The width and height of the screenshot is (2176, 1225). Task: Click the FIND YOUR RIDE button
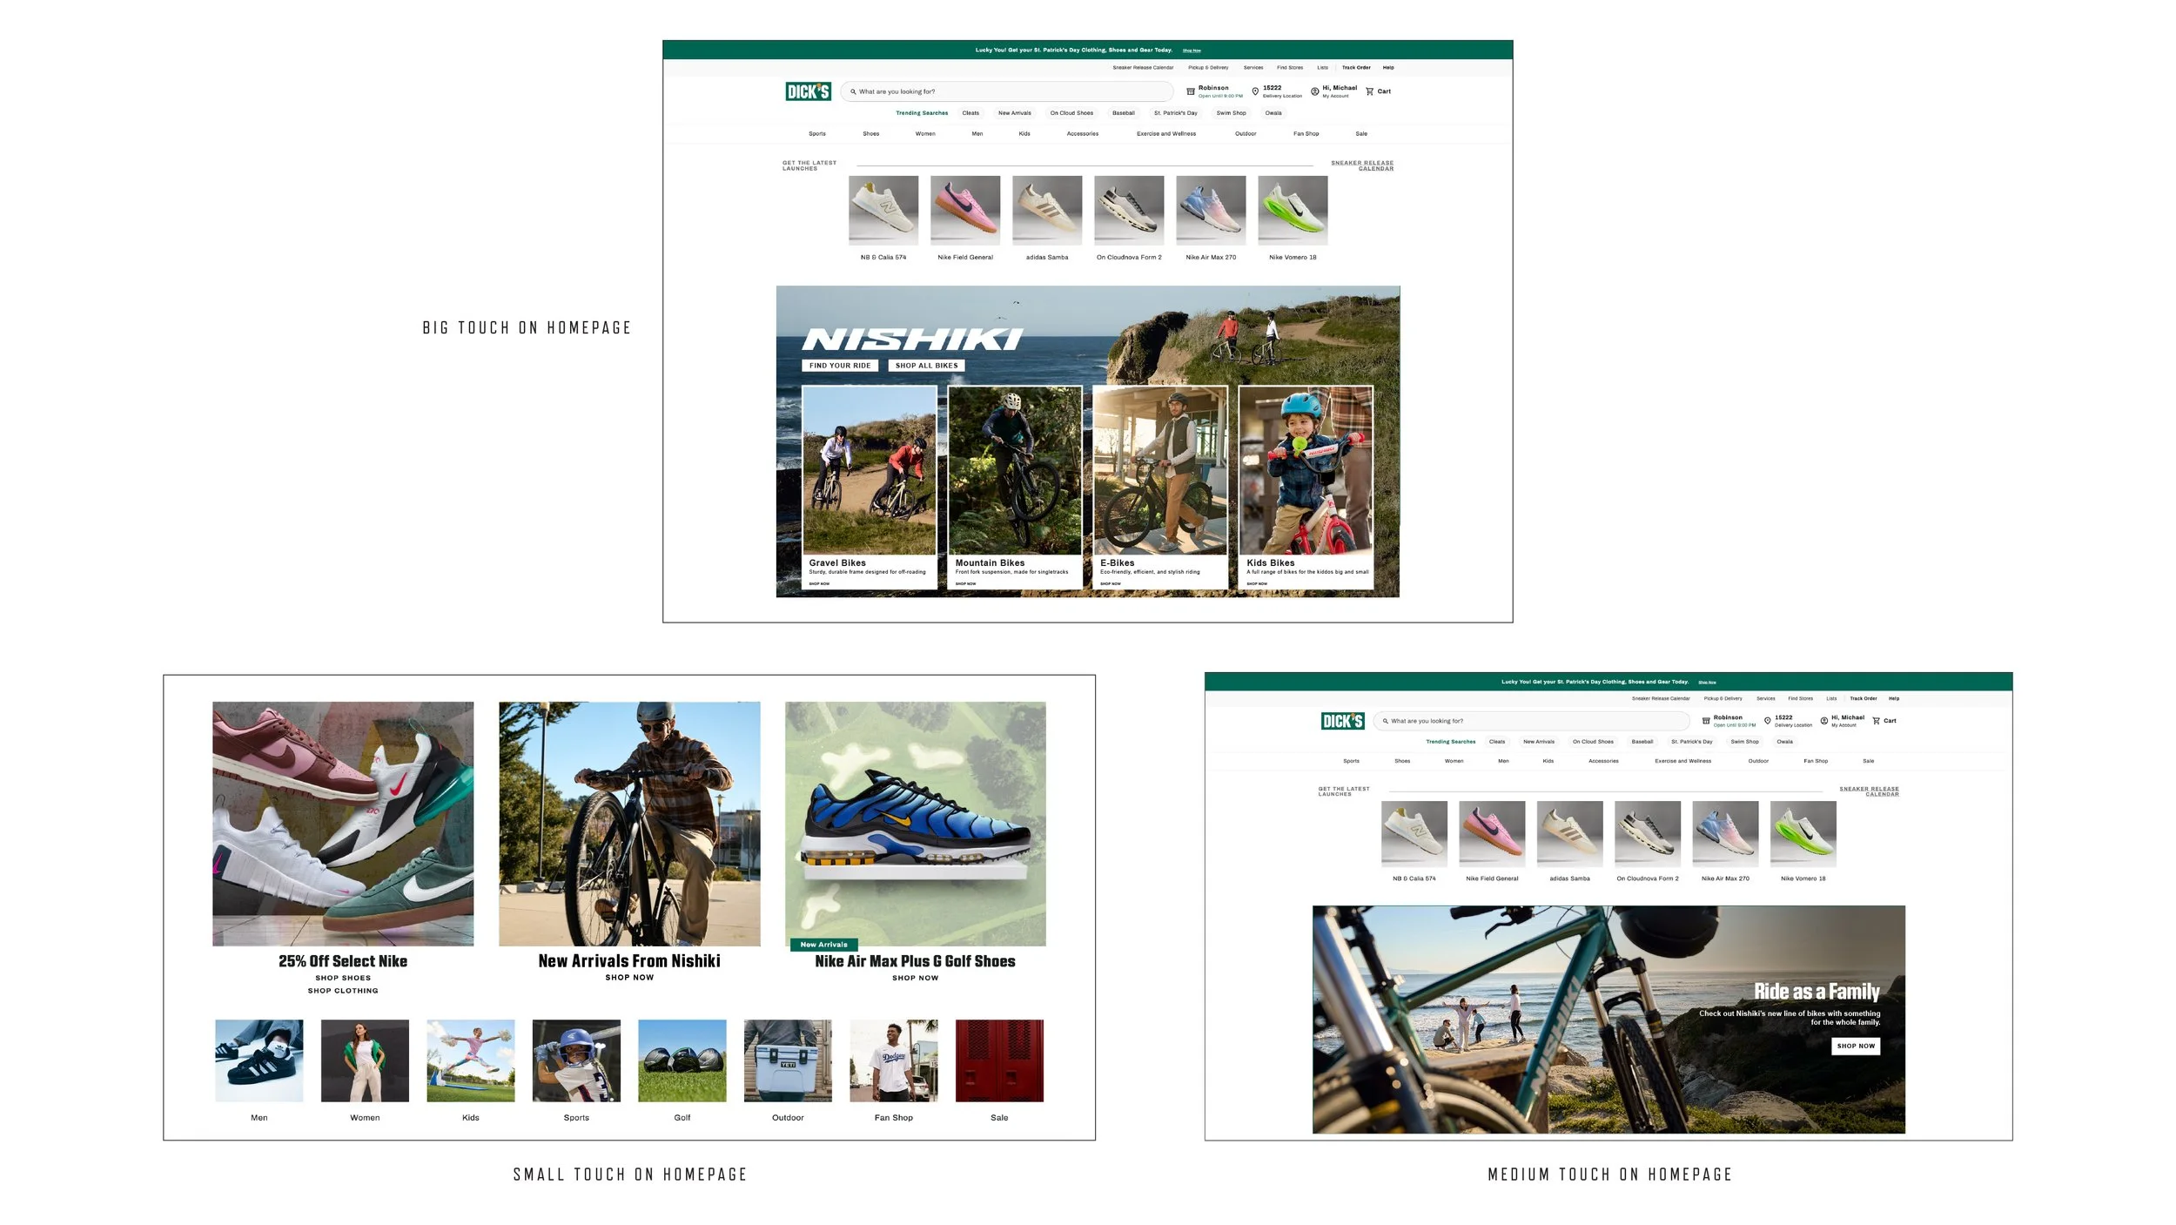[x=839, y=365]
